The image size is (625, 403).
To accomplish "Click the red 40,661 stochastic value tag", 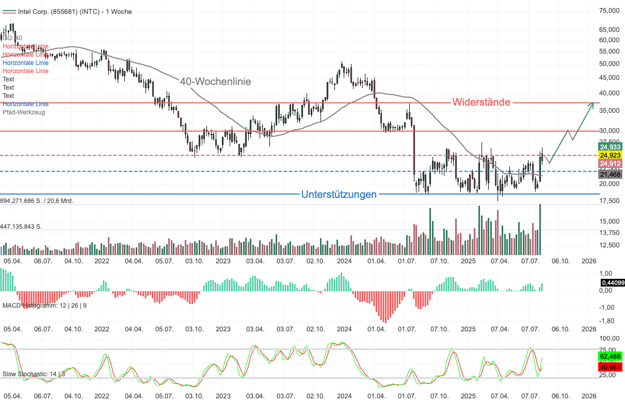I will pos(610,366).
